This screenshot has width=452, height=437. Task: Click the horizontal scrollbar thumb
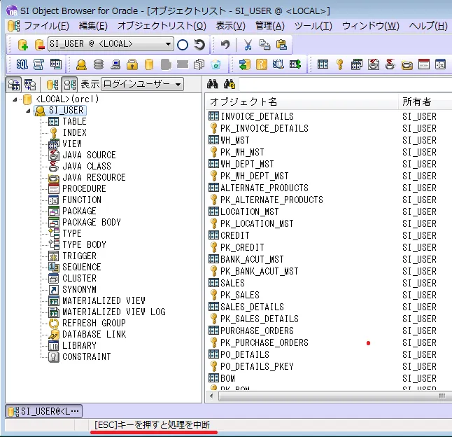coord(334,396)
